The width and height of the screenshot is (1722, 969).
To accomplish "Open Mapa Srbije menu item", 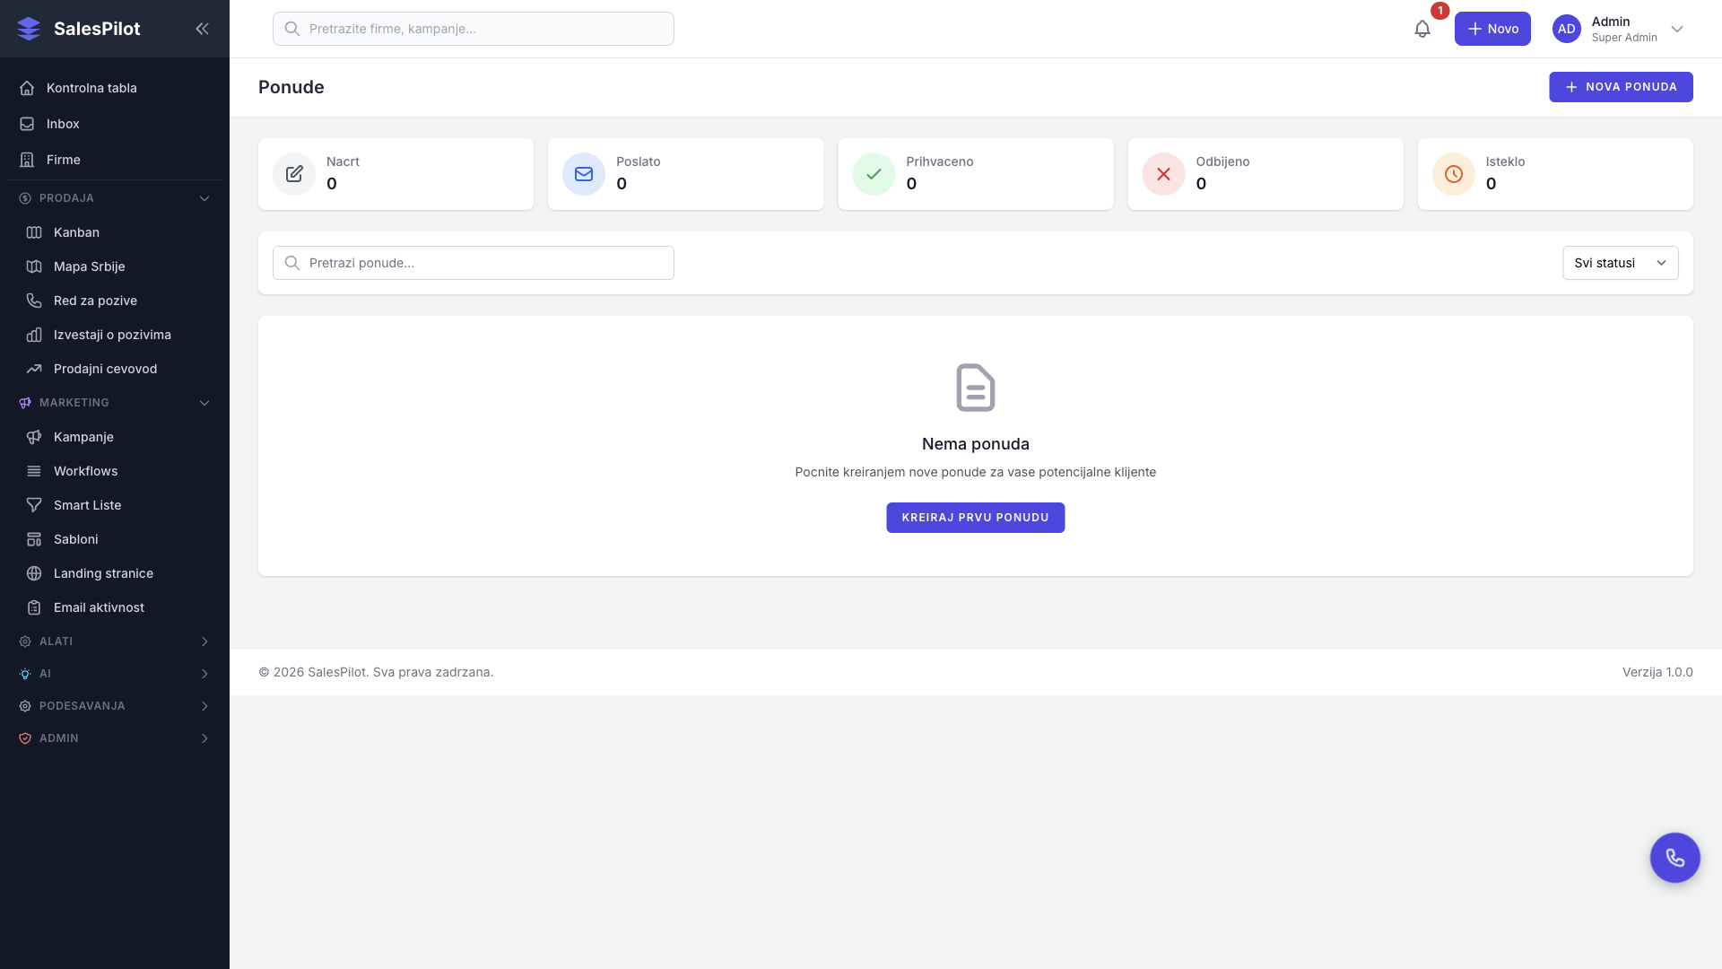I will pyautogui.click(x=89, y=266).
